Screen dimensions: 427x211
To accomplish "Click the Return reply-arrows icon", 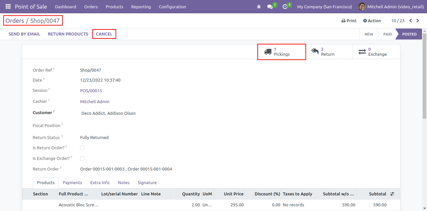I will click(315, 52).
